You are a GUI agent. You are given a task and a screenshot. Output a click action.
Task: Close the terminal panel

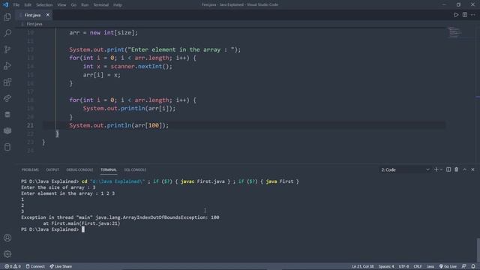(472, 169)
